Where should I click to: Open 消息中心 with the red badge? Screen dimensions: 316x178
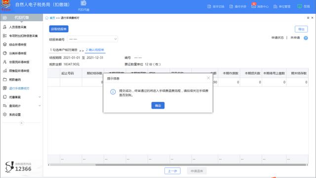(x=260, y=6)
